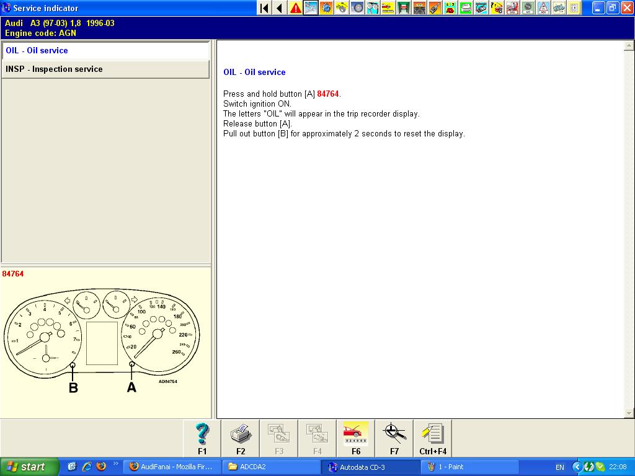Open the ABS triangle toolbar icon

[543, 7]
